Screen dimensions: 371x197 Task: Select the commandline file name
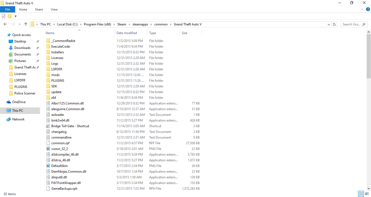(61, 137)
